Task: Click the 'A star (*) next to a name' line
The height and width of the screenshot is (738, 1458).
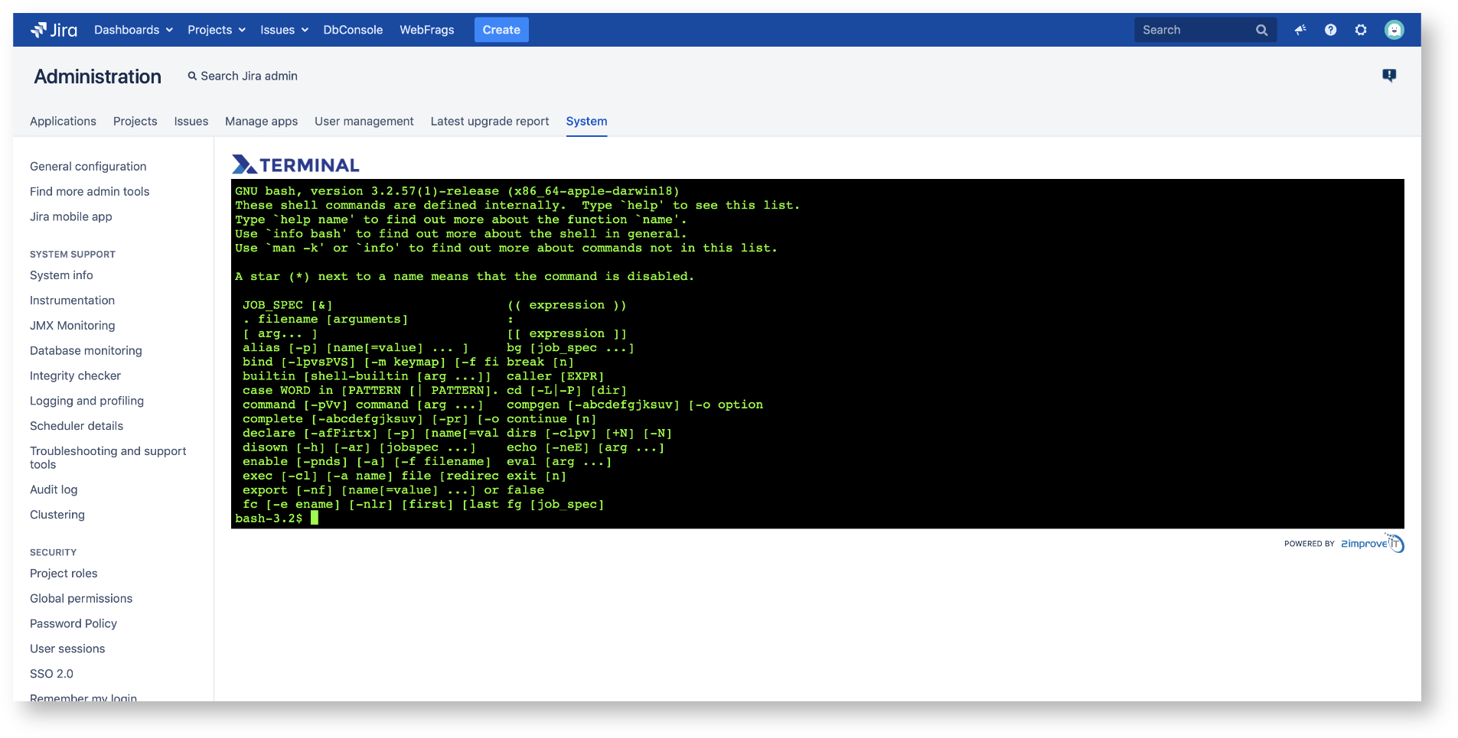Action: 465,276
